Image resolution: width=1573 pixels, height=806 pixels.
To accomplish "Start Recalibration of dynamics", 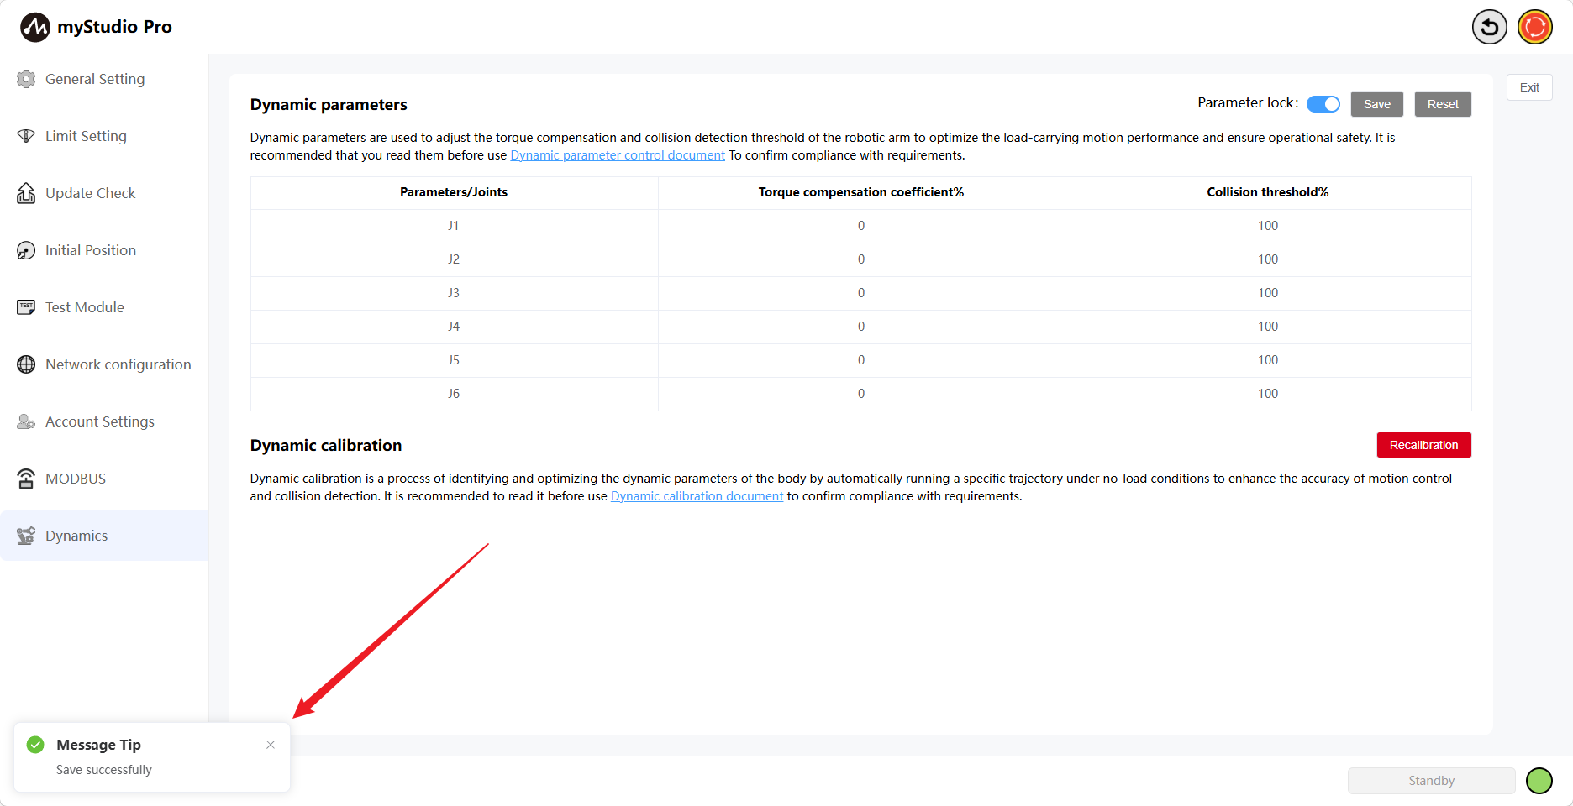I will pos(1423,445).
